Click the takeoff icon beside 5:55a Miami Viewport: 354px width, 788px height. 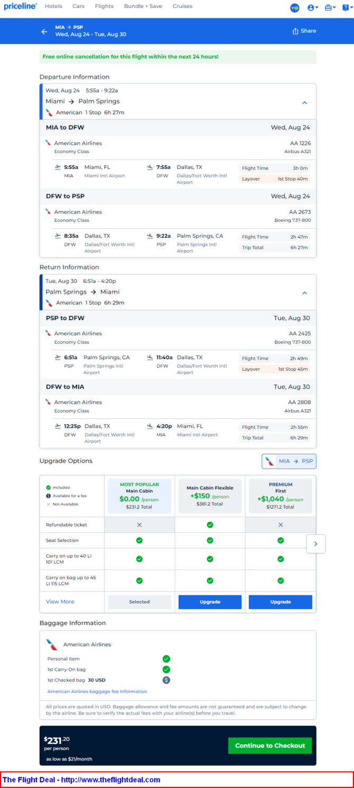coord(58,167)
